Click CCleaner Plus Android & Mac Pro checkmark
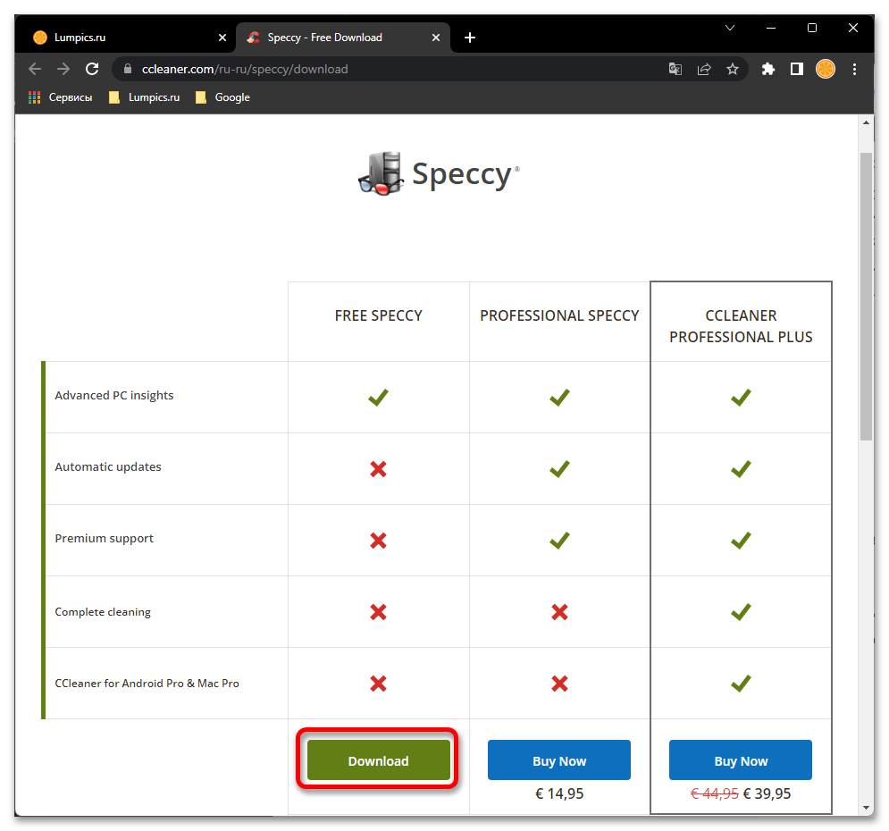889x831 pixels. (x=741, y=683)
